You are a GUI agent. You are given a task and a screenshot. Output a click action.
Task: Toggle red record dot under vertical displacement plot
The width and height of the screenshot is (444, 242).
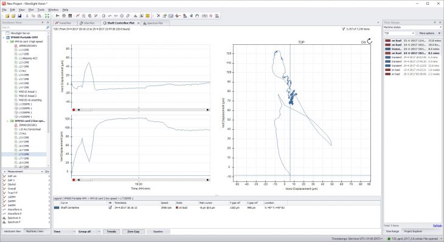coord(74,180)
